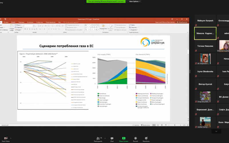
Task: Click the decrease font size icon
Action: point(43,26)
